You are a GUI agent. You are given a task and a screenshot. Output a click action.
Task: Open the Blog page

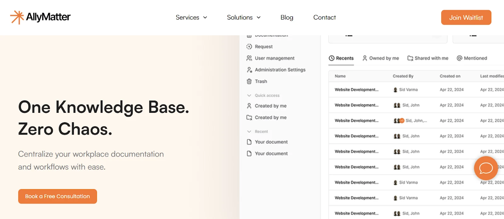coord(287,18)
